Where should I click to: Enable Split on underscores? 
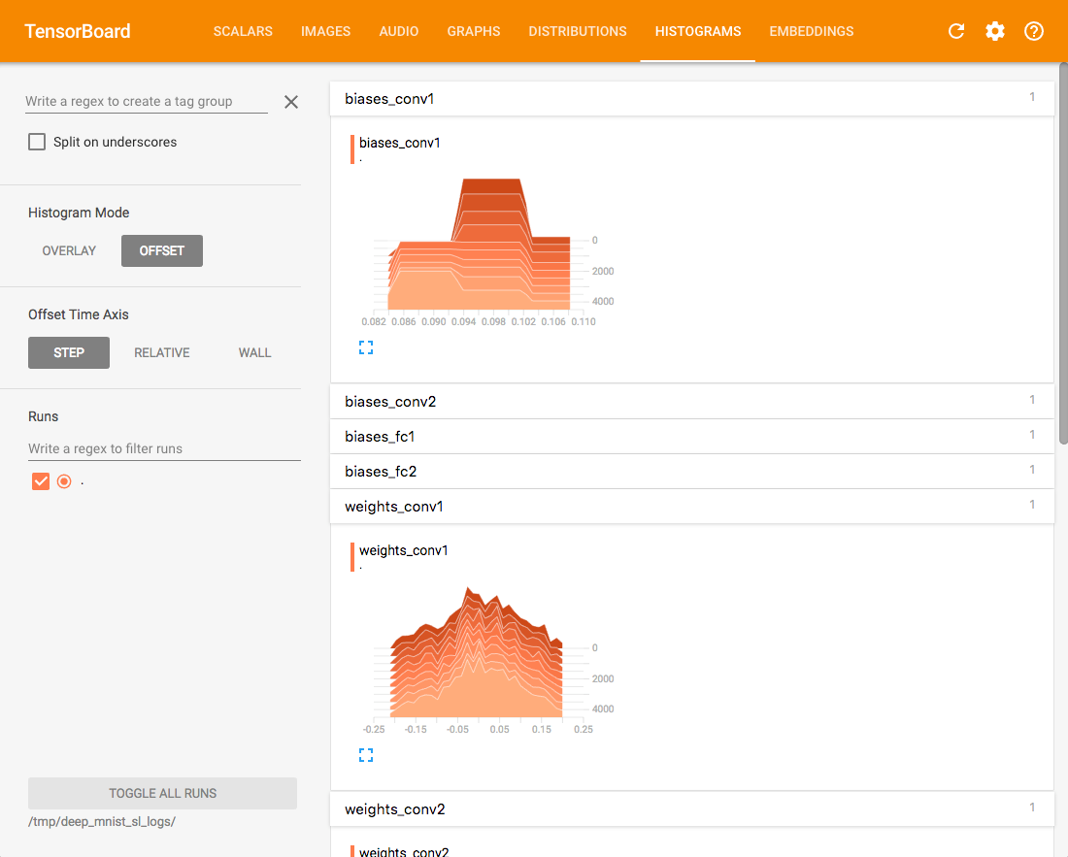click(x=36, y=141)
